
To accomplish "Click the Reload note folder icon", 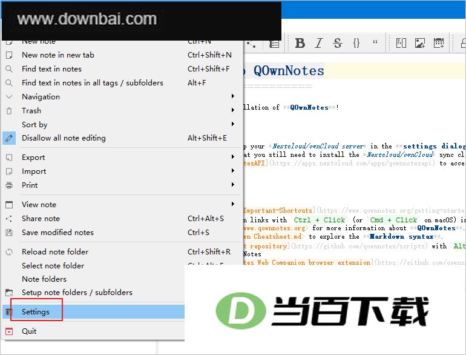I will click(9, 252).
